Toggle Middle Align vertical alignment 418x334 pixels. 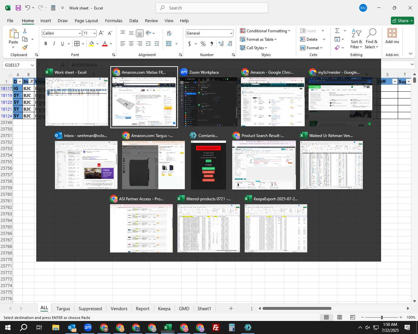coord(131,33)
